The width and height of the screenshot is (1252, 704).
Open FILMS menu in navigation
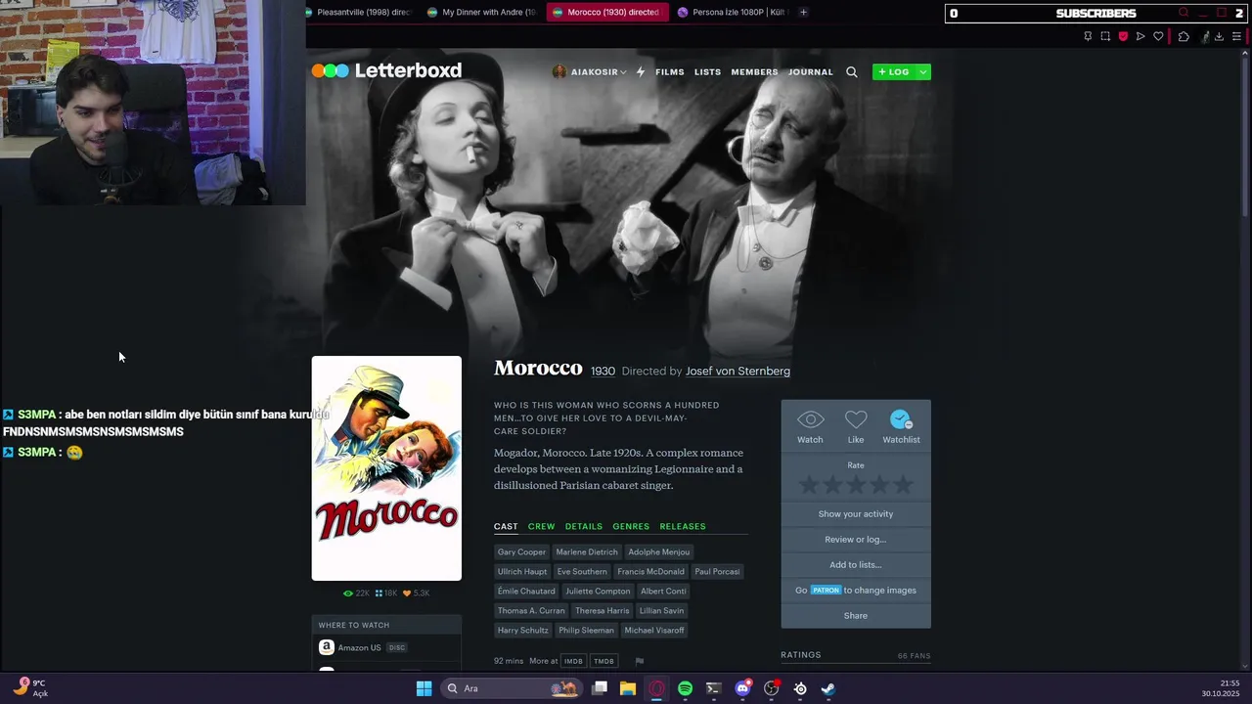670,71
